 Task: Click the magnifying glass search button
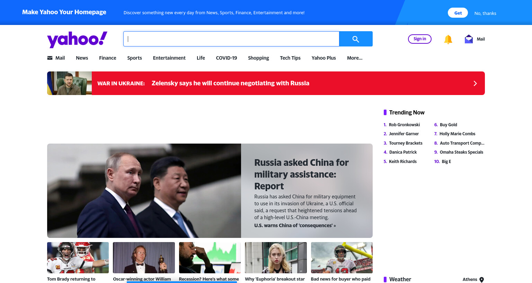coord(356,39)
